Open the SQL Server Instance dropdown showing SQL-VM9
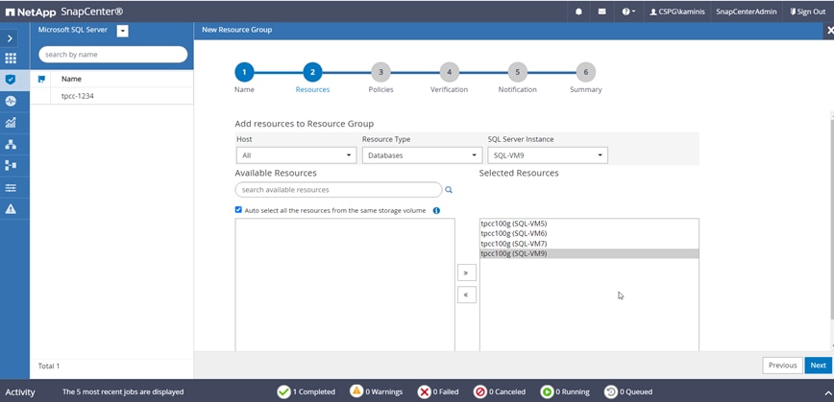The height and width of the screenshot is (402, 834). pyautogui.click(x=548, y=155)
